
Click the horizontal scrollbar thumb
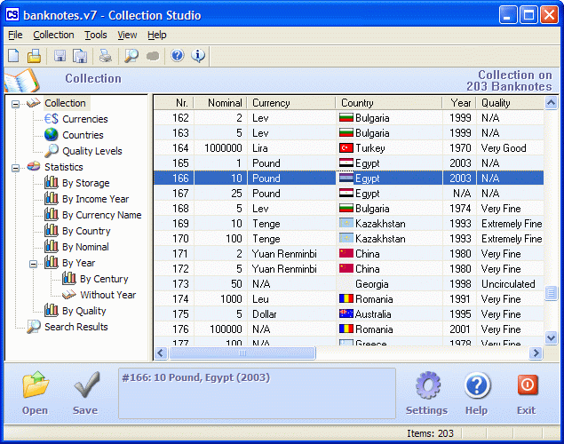242,353
